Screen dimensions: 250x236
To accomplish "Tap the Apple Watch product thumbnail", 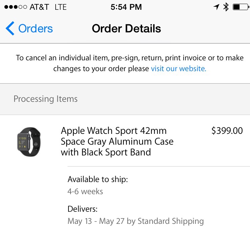I will 29,142.
